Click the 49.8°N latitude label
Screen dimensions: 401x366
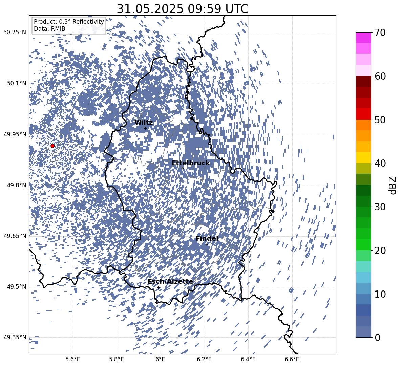(x=17, y=185)
